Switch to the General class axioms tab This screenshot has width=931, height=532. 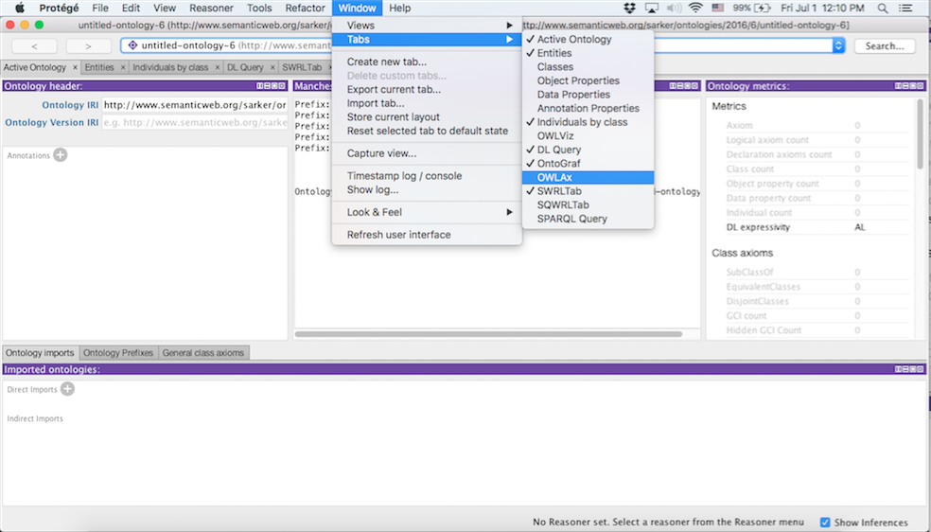203,353
